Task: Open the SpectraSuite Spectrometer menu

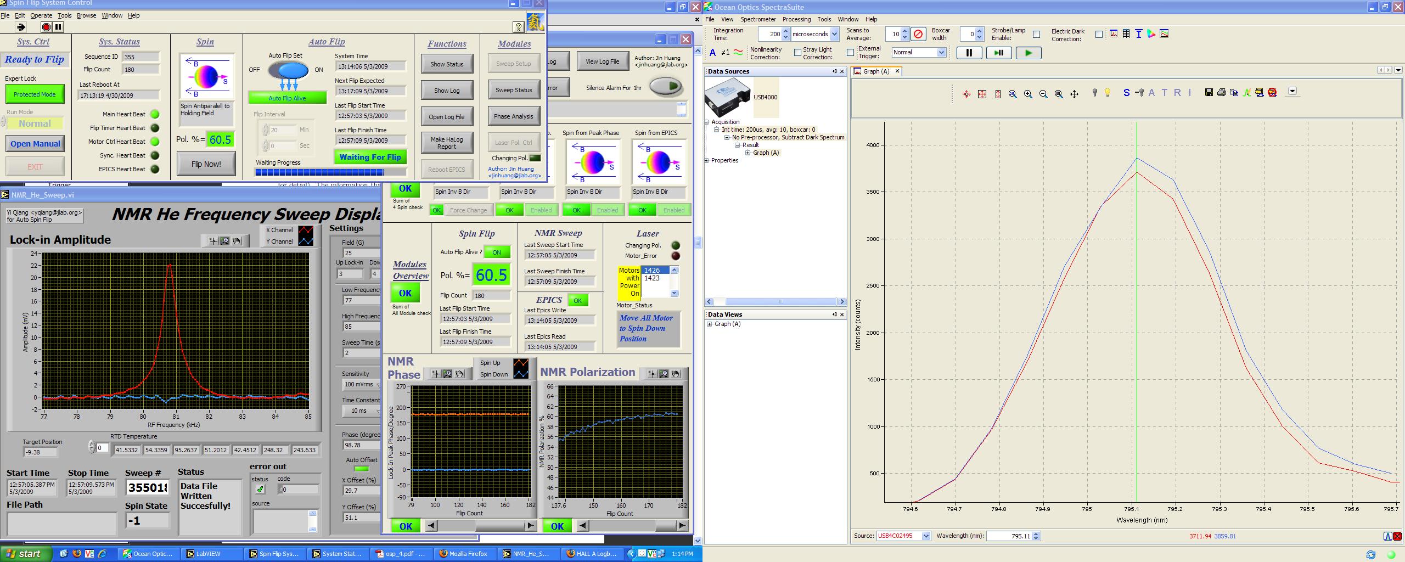Action: pyautogui.click(x=758, y=19)
